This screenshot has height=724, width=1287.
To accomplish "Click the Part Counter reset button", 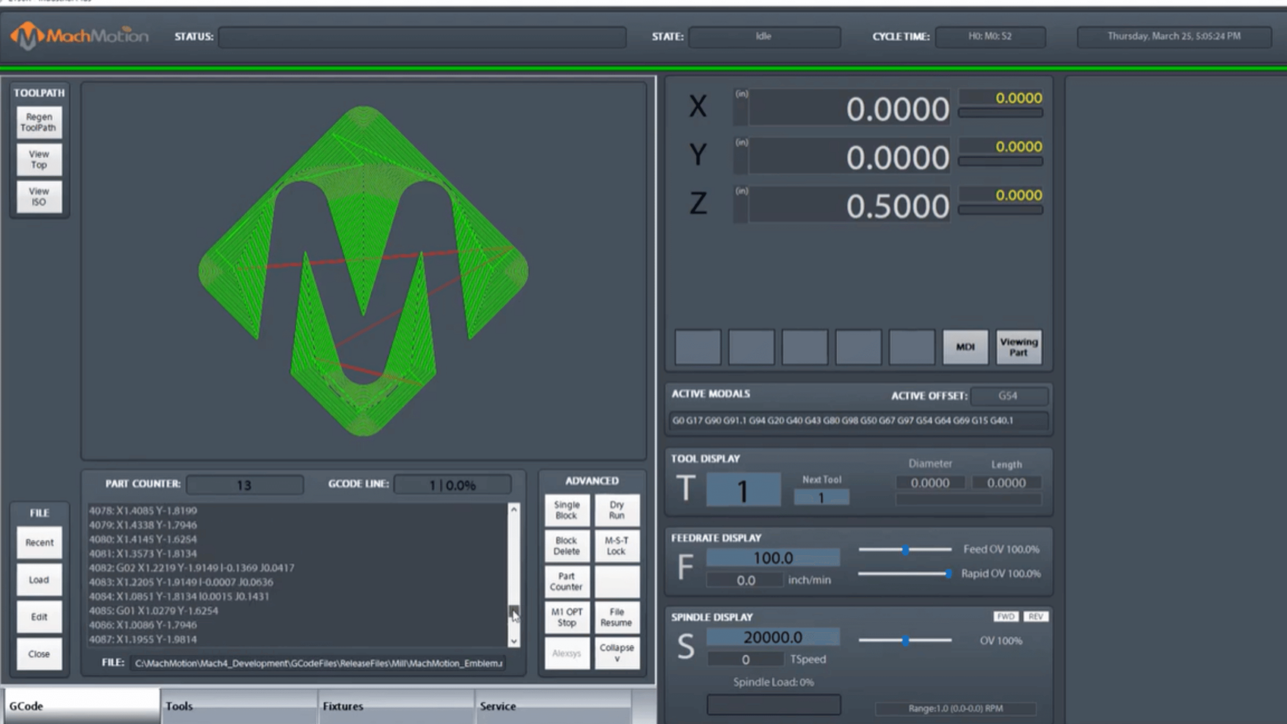I will (567, 581).
